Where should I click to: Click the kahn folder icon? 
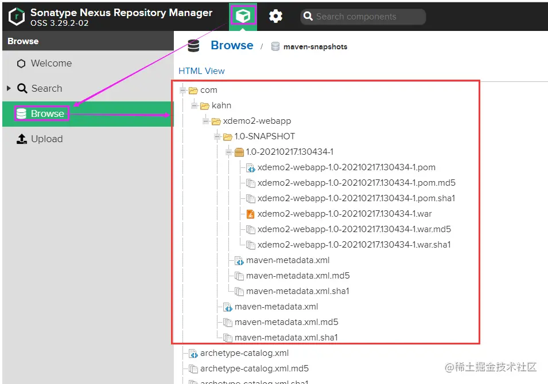click(x=205, y=106)
